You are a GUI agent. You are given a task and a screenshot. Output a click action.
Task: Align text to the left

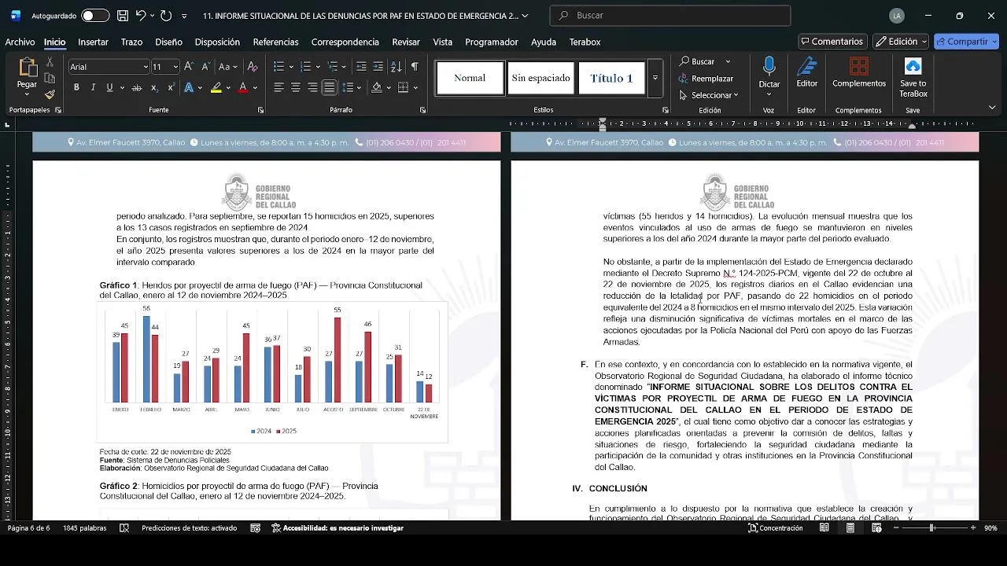tap(278, 87)
